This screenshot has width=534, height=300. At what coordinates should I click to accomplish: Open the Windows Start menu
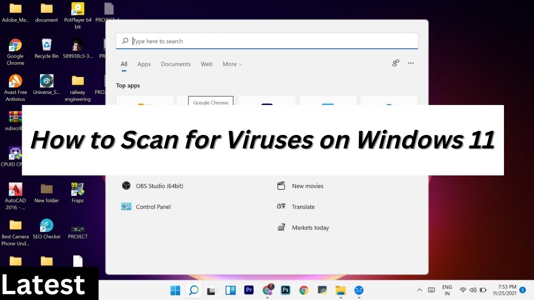175,290
